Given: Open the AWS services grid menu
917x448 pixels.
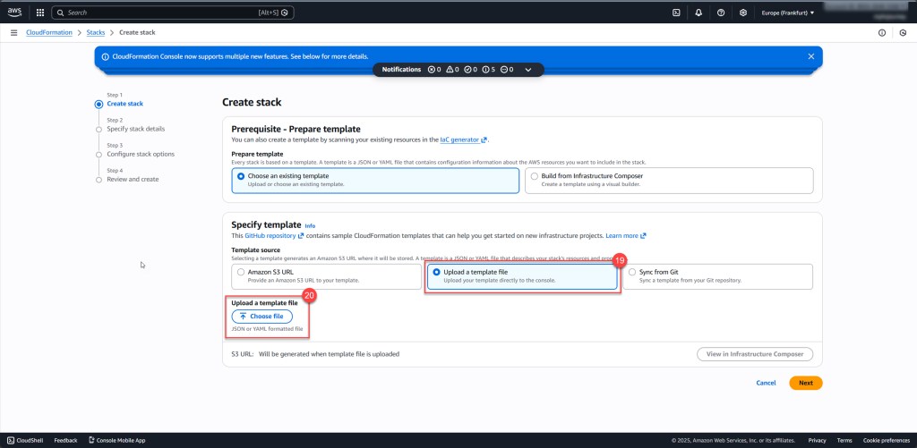Looking at the screenshot, I should pos(39,13).
